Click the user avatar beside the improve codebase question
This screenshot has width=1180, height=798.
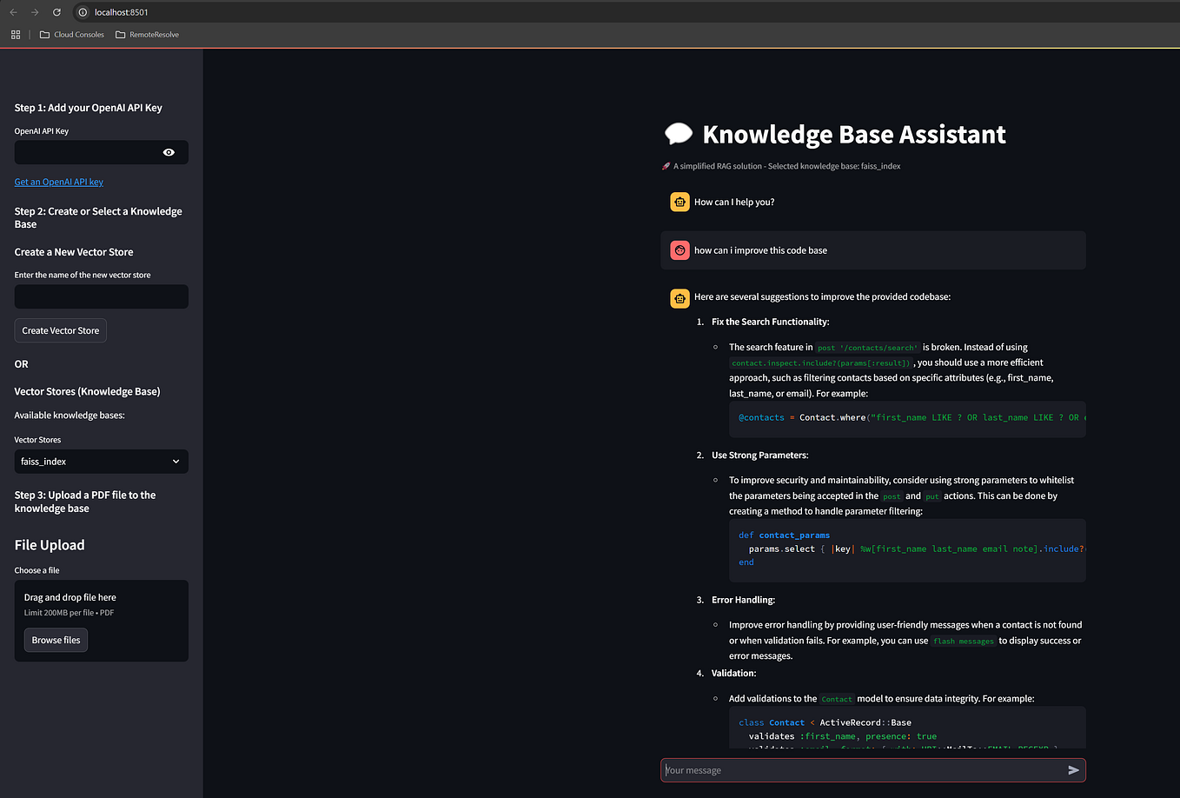click(679, 249)
